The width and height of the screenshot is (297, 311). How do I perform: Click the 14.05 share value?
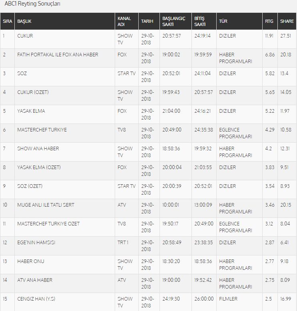tap(286, 92)
